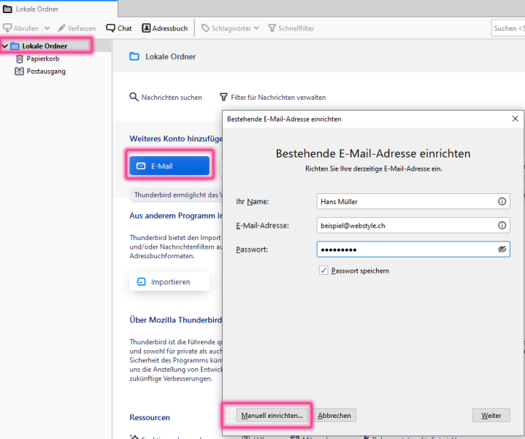This screenshot has height=439, width=525.
Task: Uncheck Passwort speichern checkbox
Action: 323,271
